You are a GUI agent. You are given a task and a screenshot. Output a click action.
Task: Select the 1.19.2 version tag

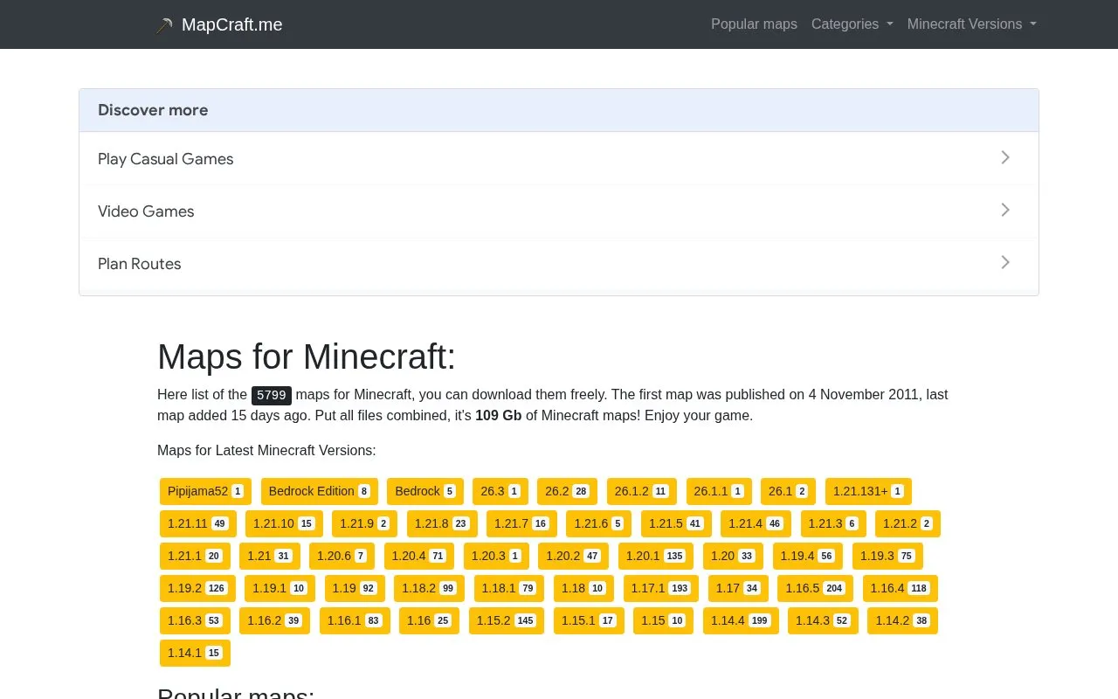pos(197,588)
